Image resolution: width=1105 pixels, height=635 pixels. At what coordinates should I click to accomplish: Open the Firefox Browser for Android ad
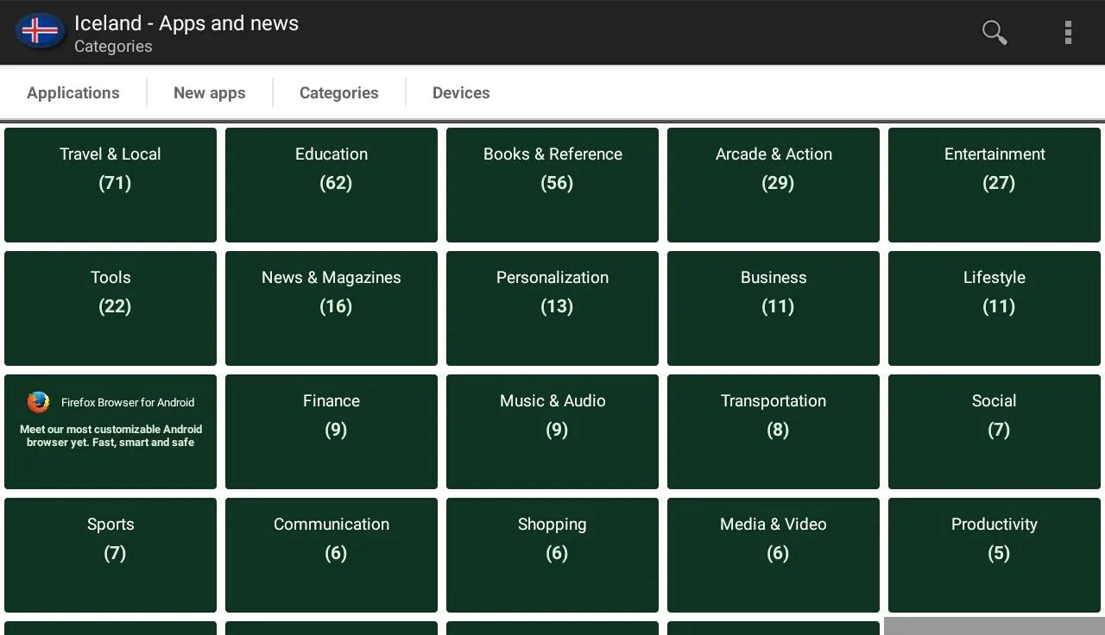click(x=110, y=431)
